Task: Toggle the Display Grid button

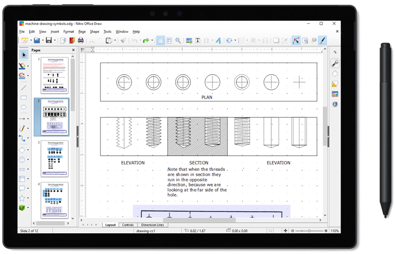Action: tap(160, 40)
